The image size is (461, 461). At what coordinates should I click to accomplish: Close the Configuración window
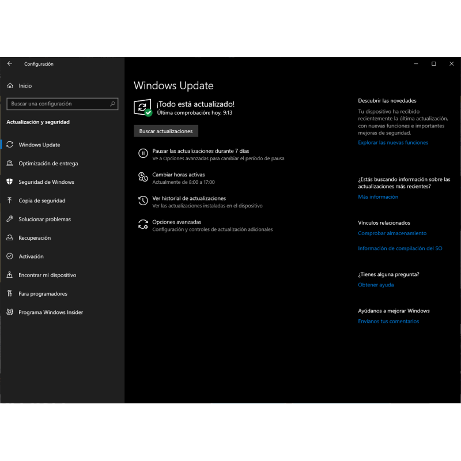point(452,63)
